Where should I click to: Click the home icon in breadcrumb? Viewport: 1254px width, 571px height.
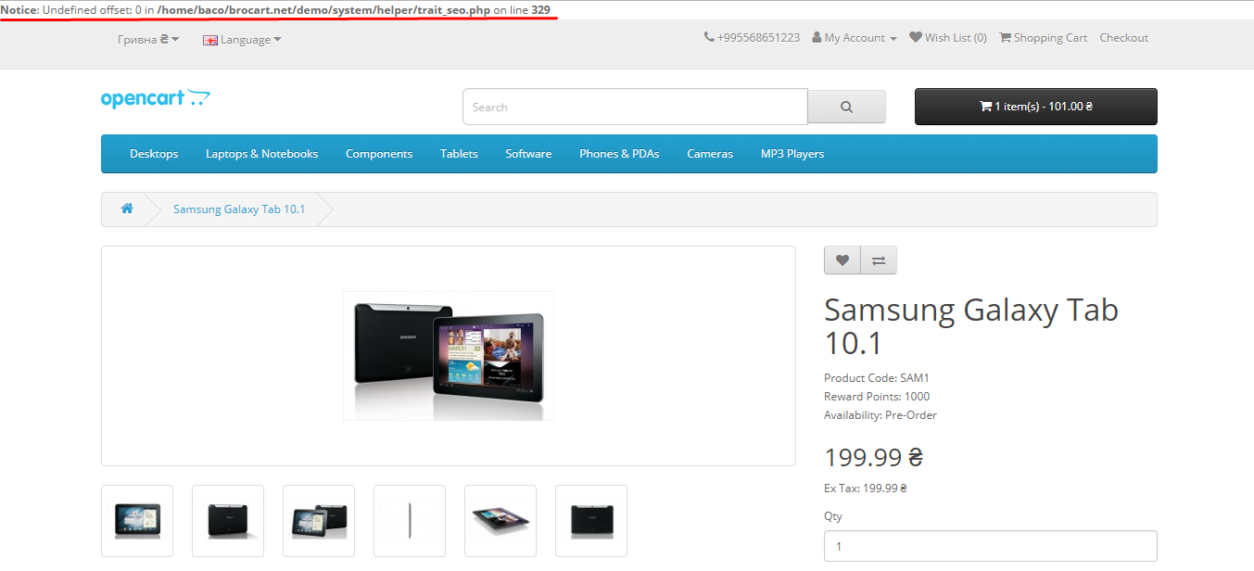[x=127, y=209]
